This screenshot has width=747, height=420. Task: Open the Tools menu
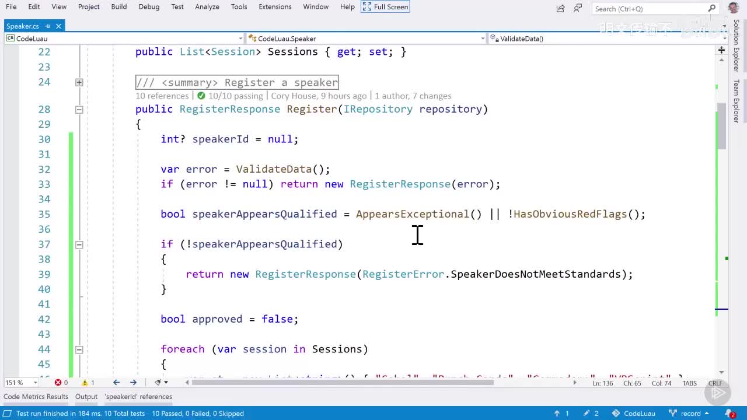(x=239, y=6)
